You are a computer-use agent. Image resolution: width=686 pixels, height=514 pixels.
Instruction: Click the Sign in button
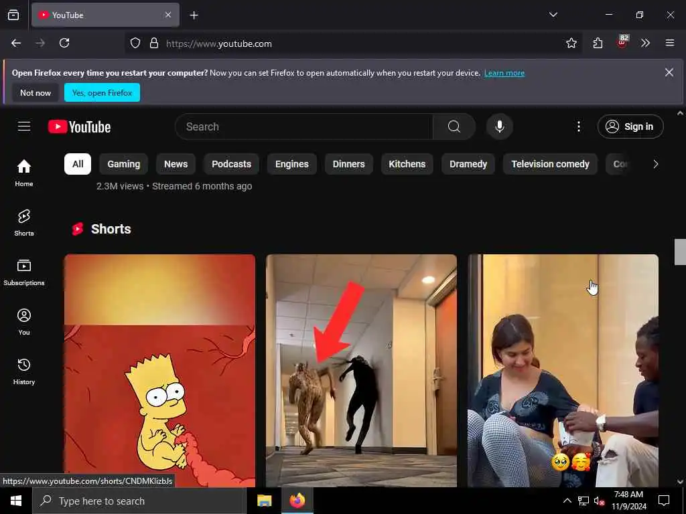[630, 126]
